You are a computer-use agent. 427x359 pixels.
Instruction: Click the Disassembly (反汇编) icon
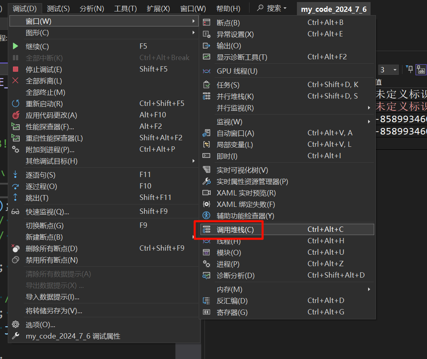coord(207,301)
